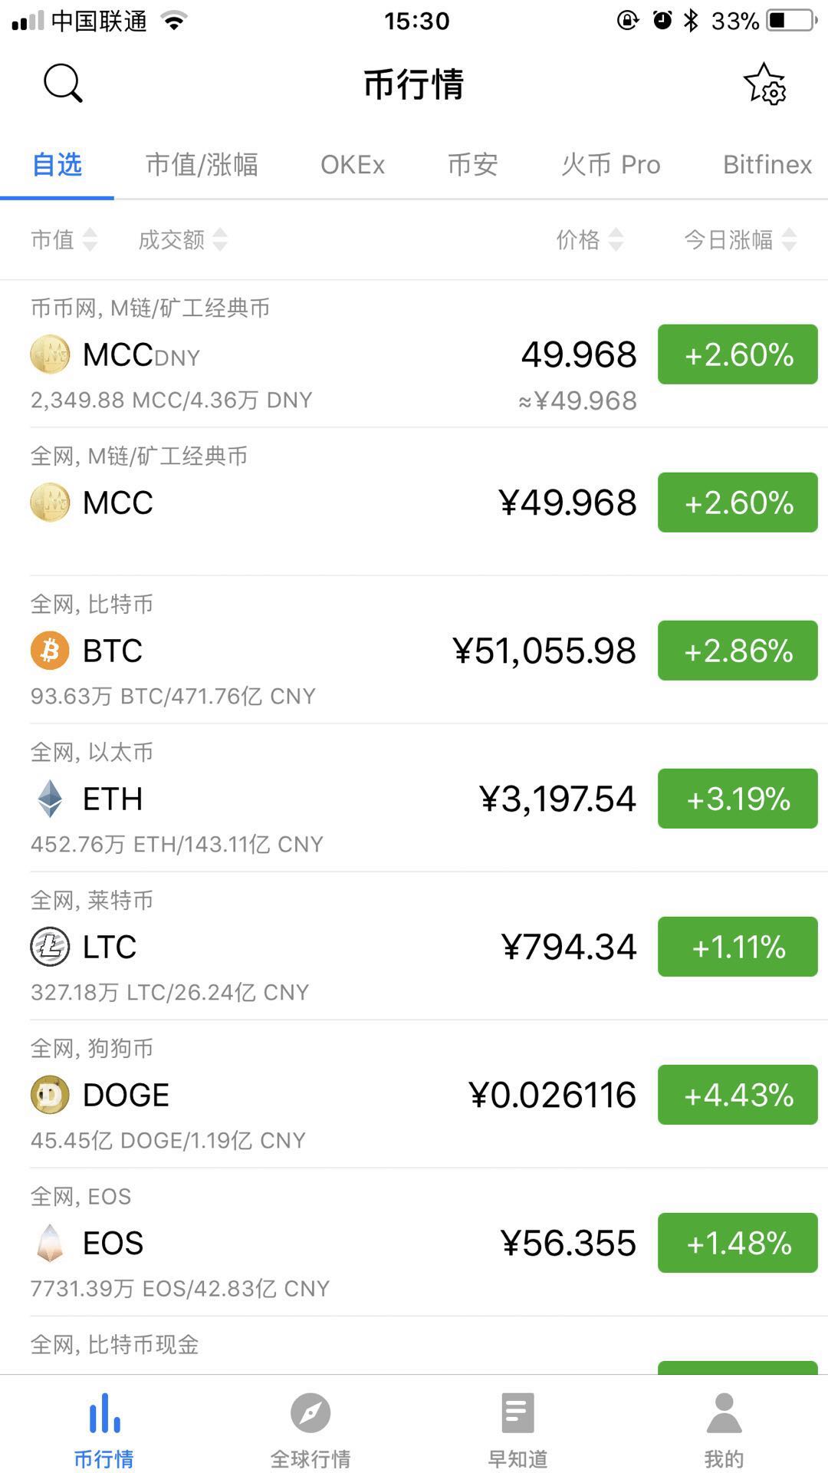828x1473 pixels.
Task: Switch to 火币 Pro tab
Action: [x=610, y=165]
